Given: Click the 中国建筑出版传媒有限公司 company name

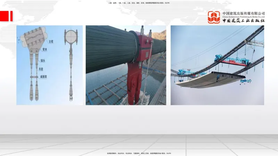Looking at the screenshot, I should 244,14.
